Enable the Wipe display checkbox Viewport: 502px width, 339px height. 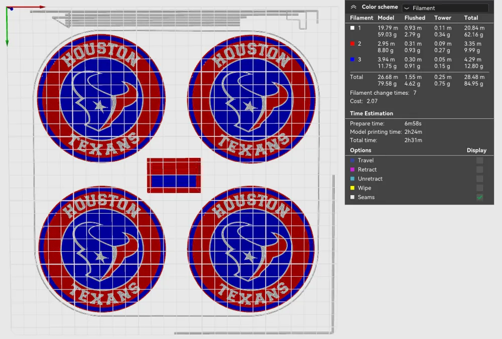[x=479, y=188]
